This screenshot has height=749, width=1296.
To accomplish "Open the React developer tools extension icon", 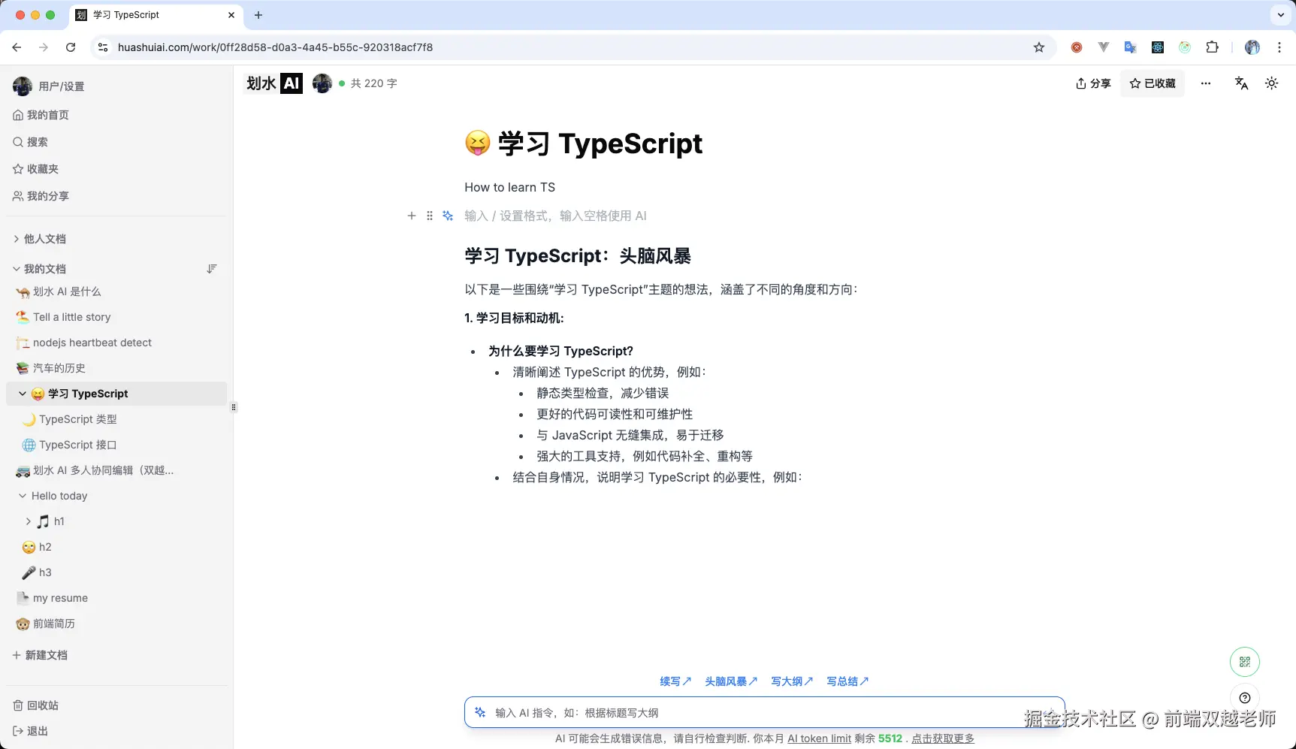I will 1158,47.
